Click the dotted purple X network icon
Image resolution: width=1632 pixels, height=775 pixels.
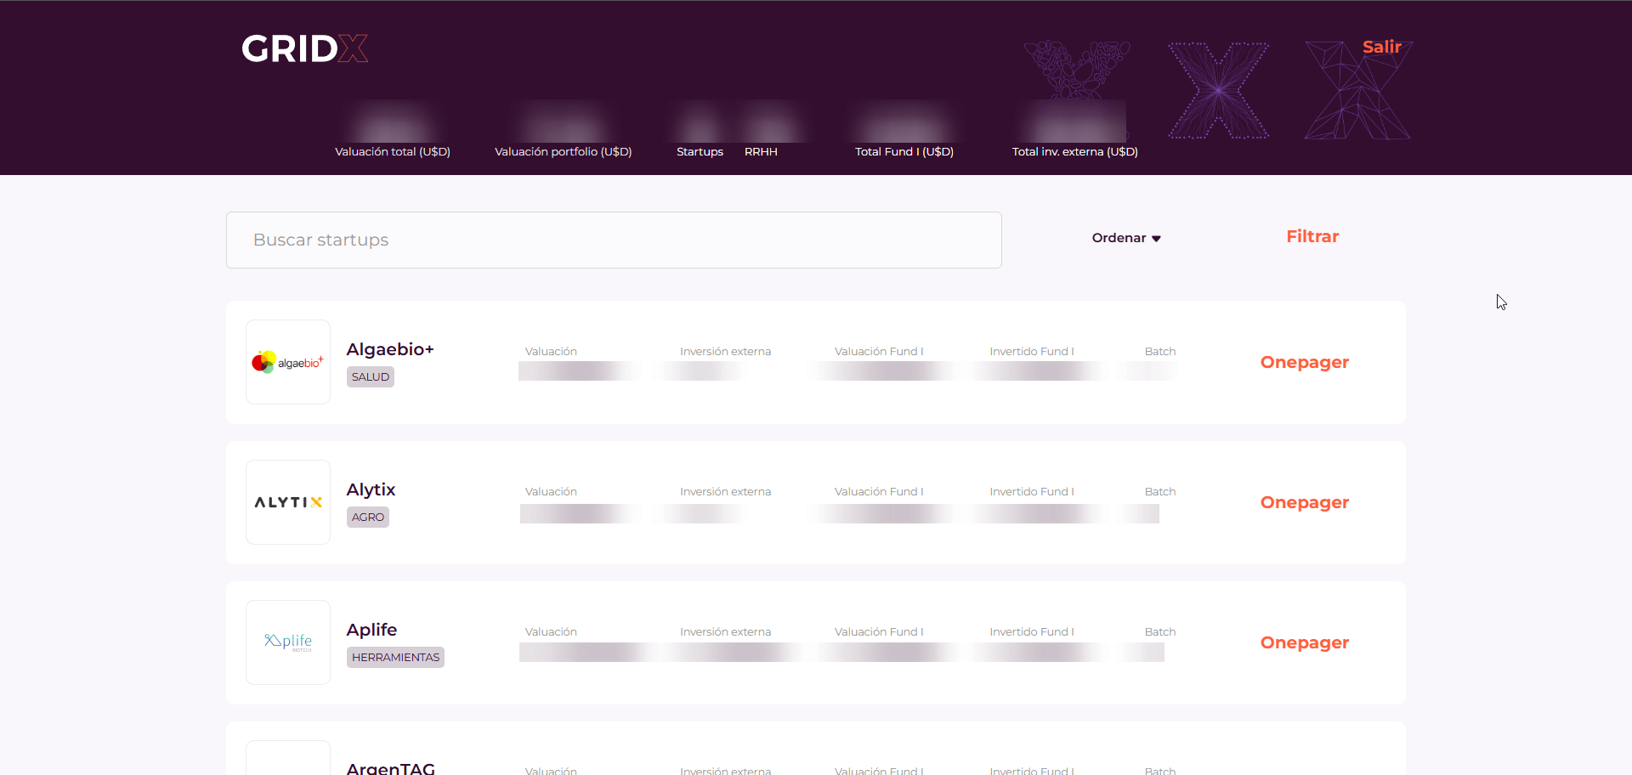1217,90
